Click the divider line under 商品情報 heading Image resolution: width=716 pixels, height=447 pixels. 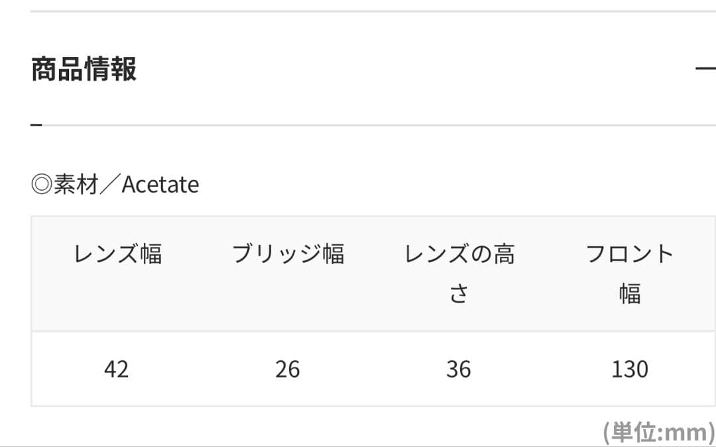[371, 124]
